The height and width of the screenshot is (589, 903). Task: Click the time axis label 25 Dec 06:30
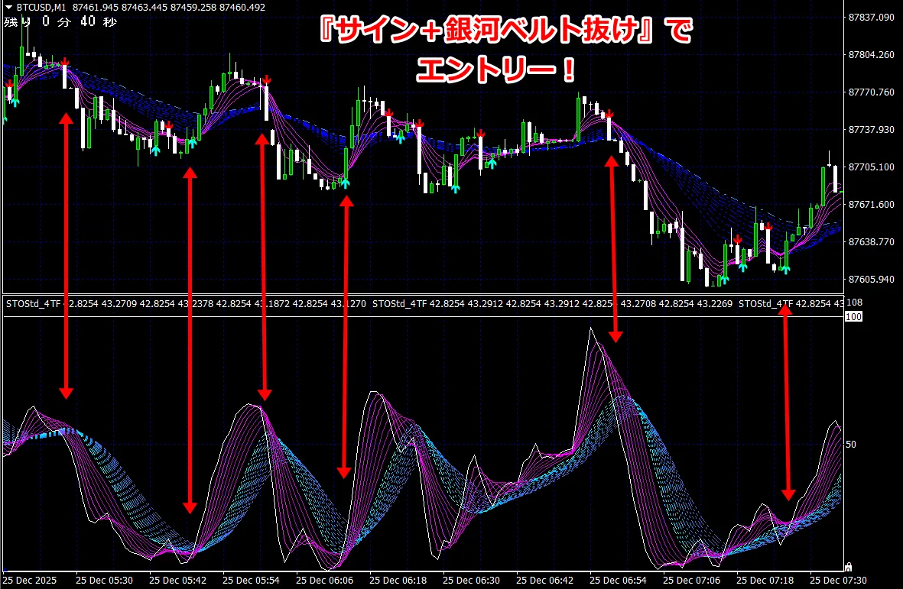(471, 581)
